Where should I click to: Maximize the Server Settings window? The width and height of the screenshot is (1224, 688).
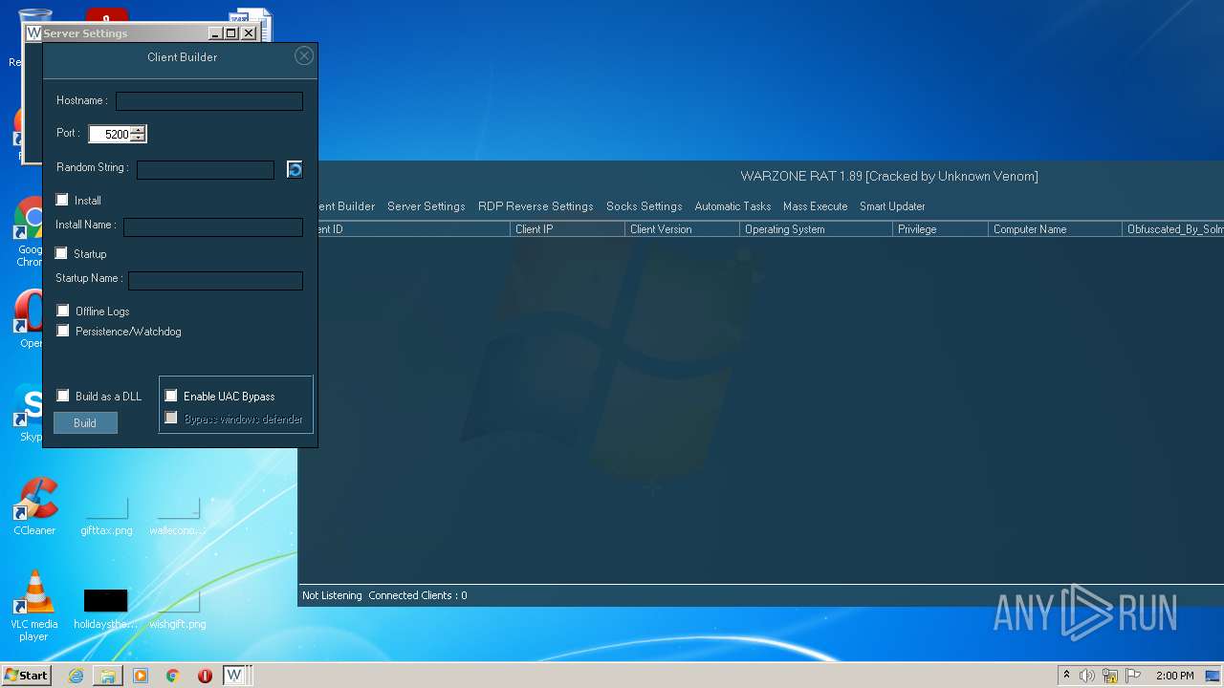coord(231,33)
